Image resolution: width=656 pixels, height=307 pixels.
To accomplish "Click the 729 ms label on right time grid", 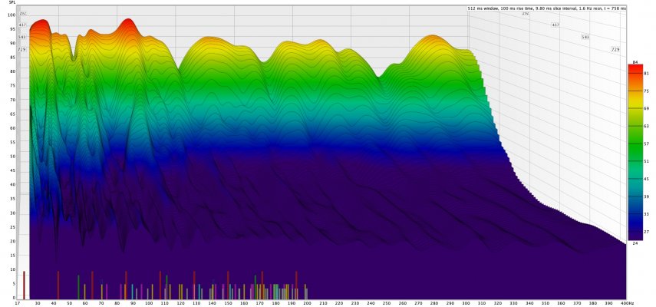I will [615, 49].
